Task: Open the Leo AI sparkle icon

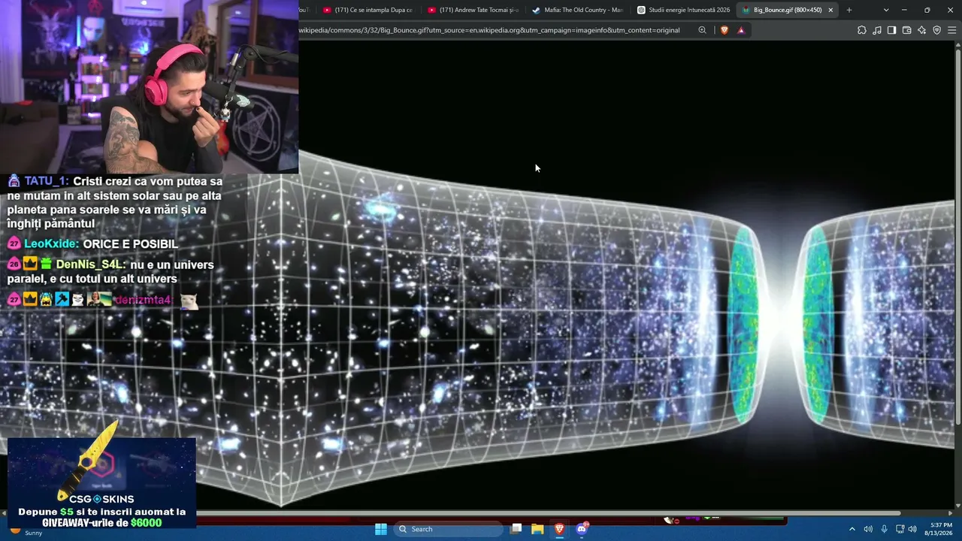Action: (921, 30)
